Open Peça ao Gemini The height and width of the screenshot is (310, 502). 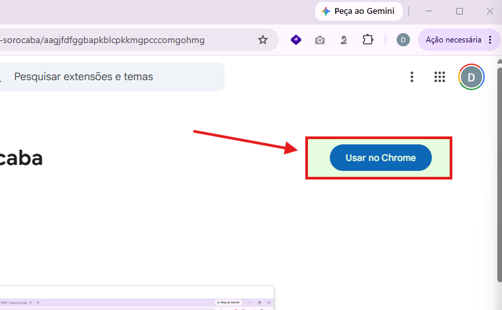pos(358,11)
